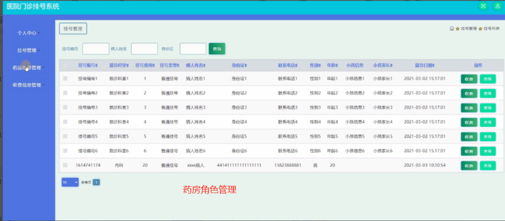Click 查看 for 挂号编号5 row
The image size is (505, 221).
pyautogui.click(x=487, y=137)
